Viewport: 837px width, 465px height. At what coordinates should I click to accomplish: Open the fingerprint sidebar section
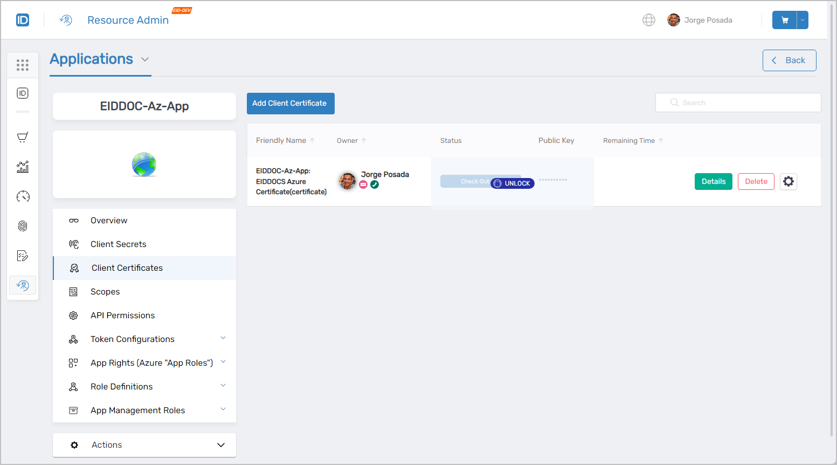click(x=22, y=225)
